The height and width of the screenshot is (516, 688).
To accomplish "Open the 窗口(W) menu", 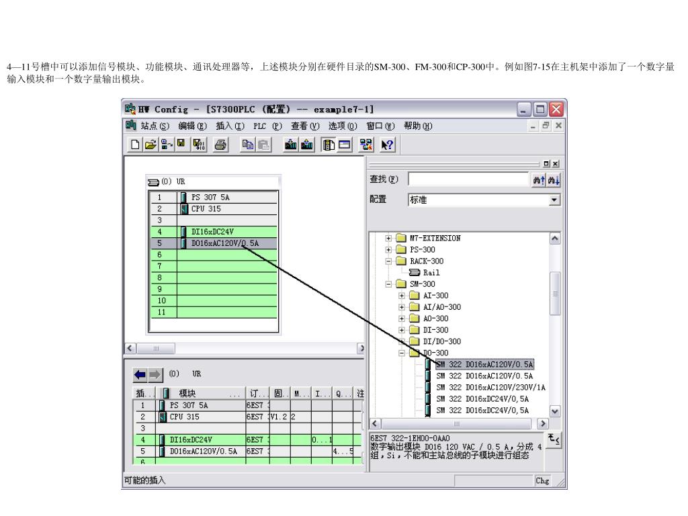I will [x=381, y=126].
